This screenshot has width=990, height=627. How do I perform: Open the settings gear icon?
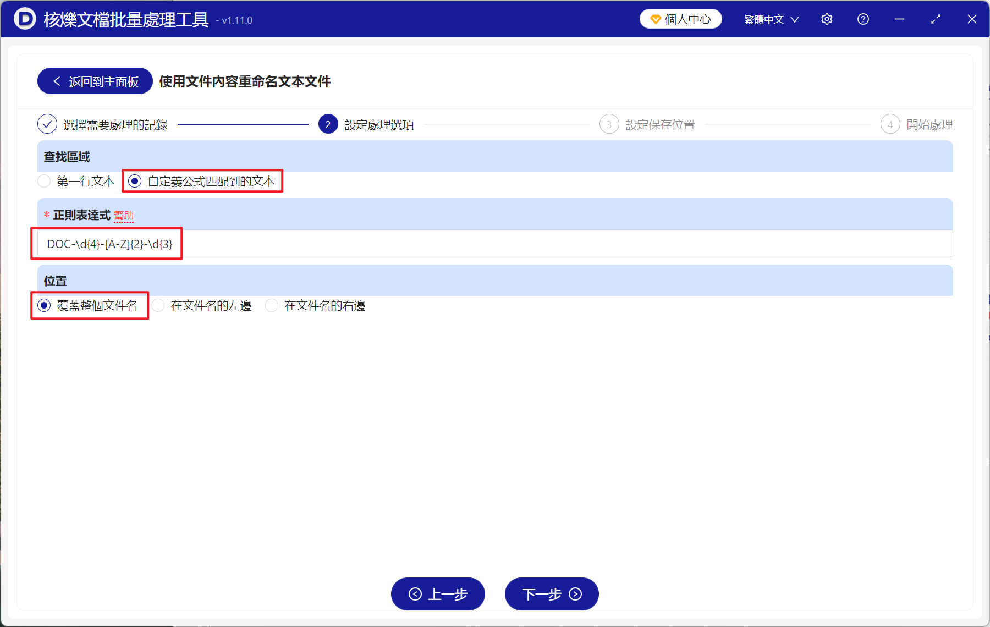coord(827,19)
